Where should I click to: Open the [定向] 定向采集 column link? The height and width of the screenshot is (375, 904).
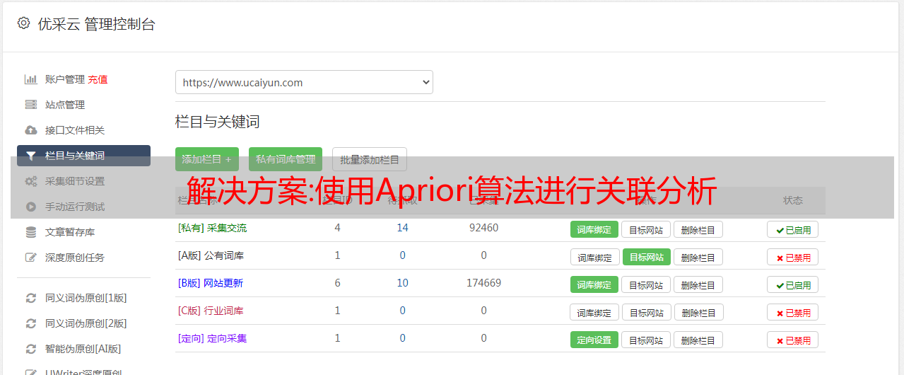pos(212,338)
